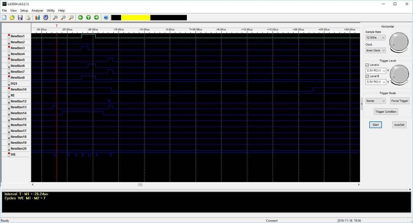
Task: Click the channel marker beside WE
Action: [9, 154]
